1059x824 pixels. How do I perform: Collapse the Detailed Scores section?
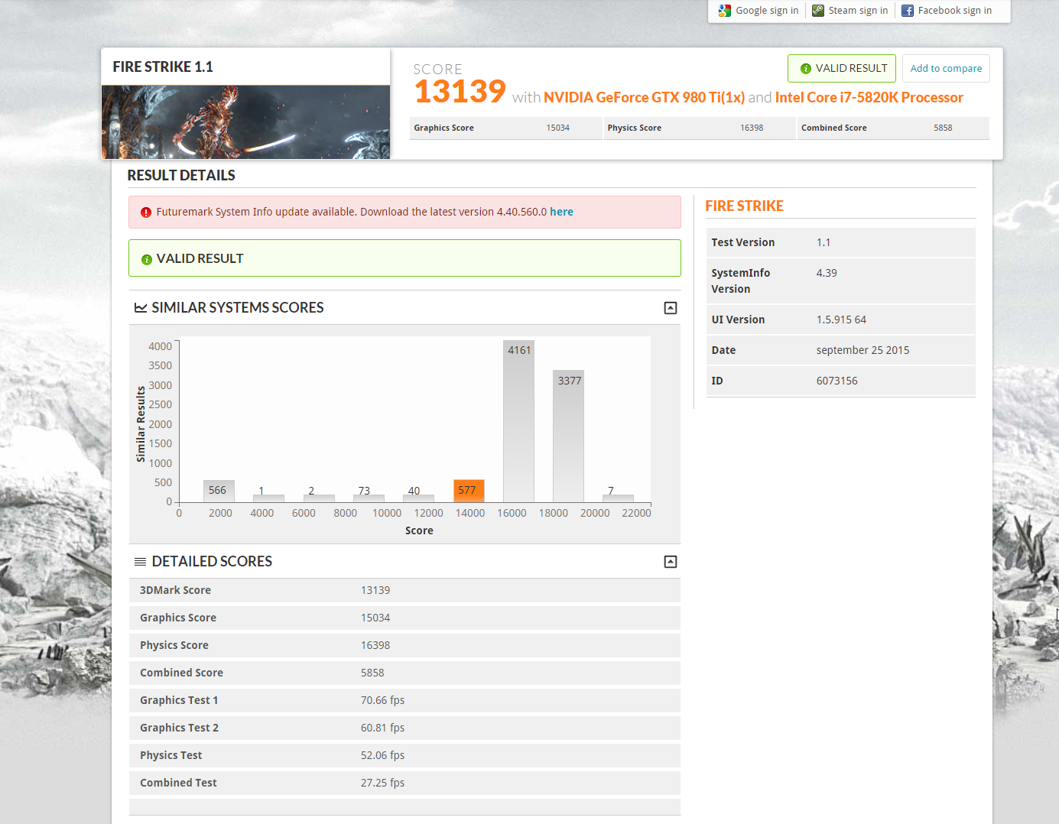pos(671,562)
